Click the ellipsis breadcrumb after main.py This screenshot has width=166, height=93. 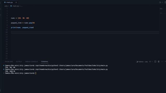click(x=22, y=6)
